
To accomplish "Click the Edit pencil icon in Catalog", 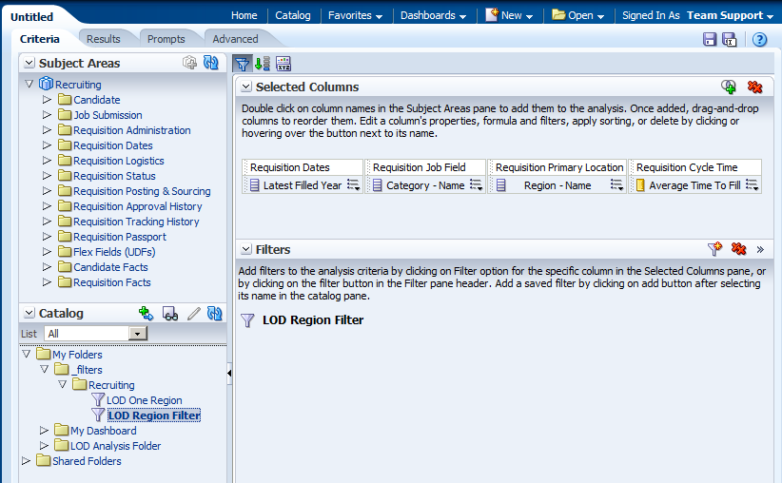I will click(x=194, y=314).
